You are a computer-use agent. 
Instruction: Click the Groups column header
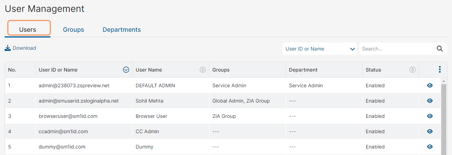point(221,70)
